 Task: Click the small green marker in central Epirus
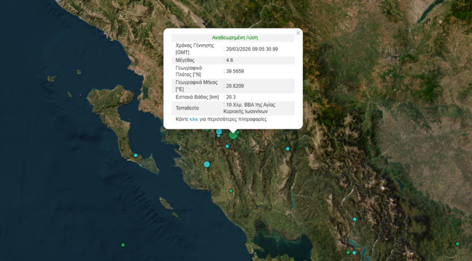(231, 191)
